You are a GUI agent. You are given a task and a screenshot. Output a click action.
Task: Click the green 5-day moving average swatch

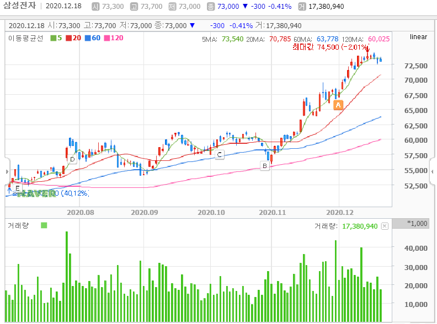point(53,38)
